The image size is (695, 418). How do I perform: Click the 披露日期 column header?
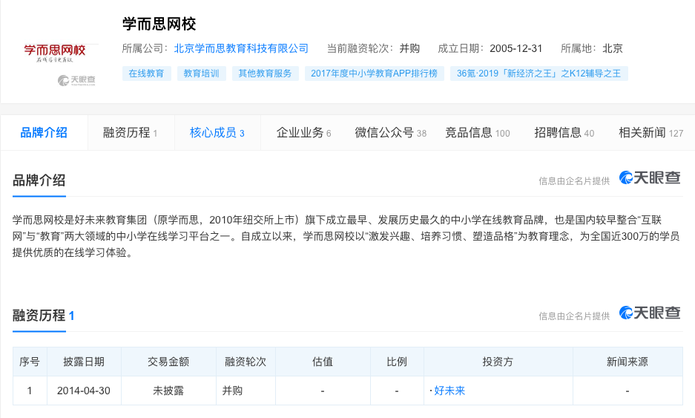[x=84, y=362]
